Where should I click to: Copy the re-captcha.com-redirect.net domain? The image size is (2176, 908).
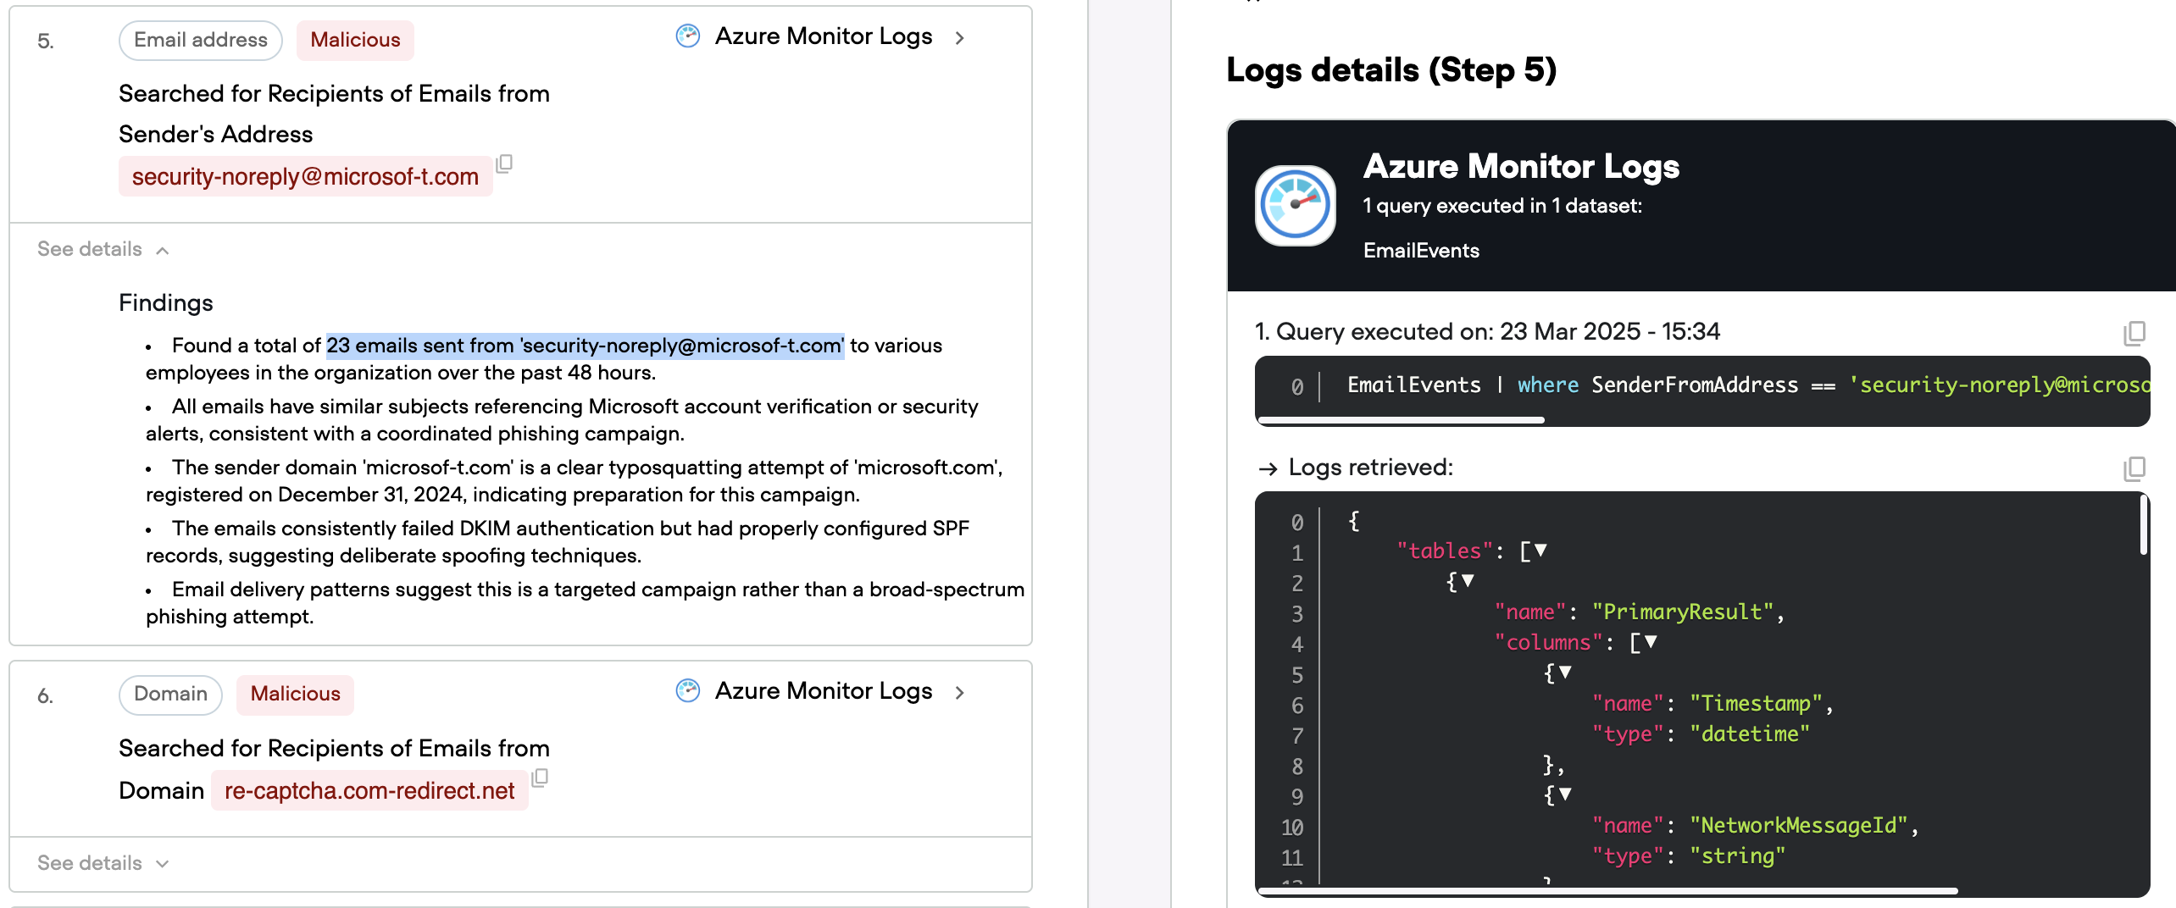click(x=540, y=778)
